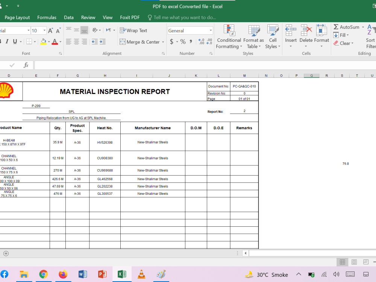
Task: Click Increase Font Size icon
Action: tap(50, 30)
